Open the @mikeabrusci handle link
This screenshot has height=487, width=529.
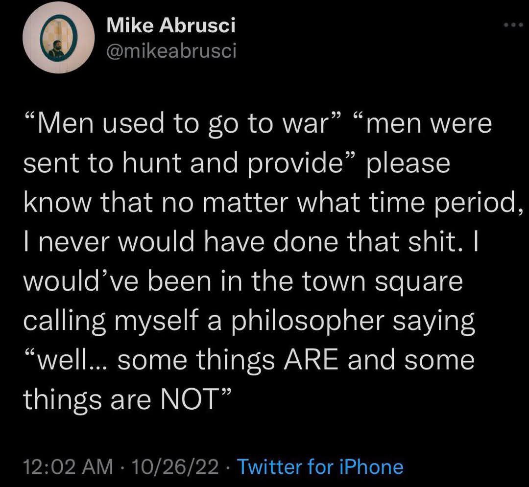pyautogui.click(x=171, y=50)
